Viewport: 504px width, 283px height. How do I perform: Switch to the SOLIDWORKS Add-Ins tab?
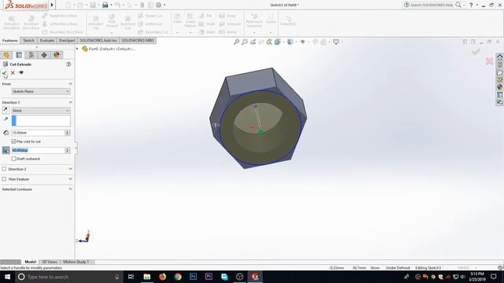(98, 40)
